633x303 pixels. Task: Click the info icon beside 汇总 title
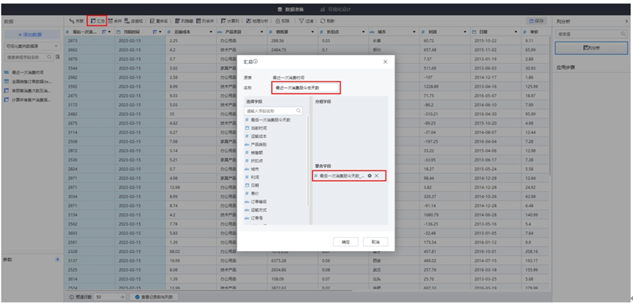pos(255,62)
